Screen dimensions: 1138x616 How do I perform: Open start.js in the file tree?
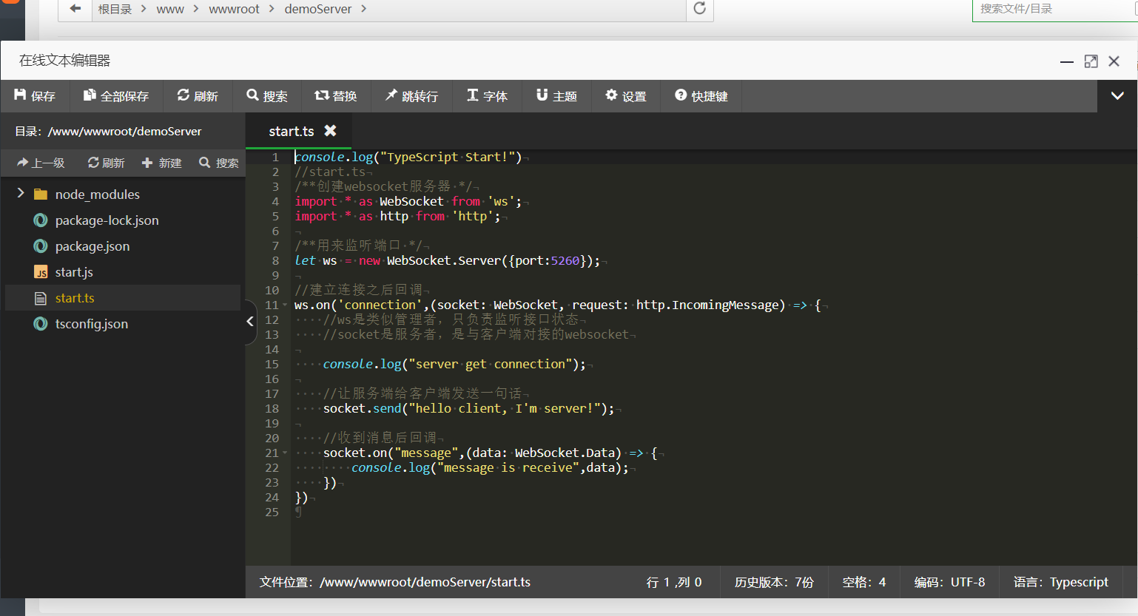click(74, 272)
